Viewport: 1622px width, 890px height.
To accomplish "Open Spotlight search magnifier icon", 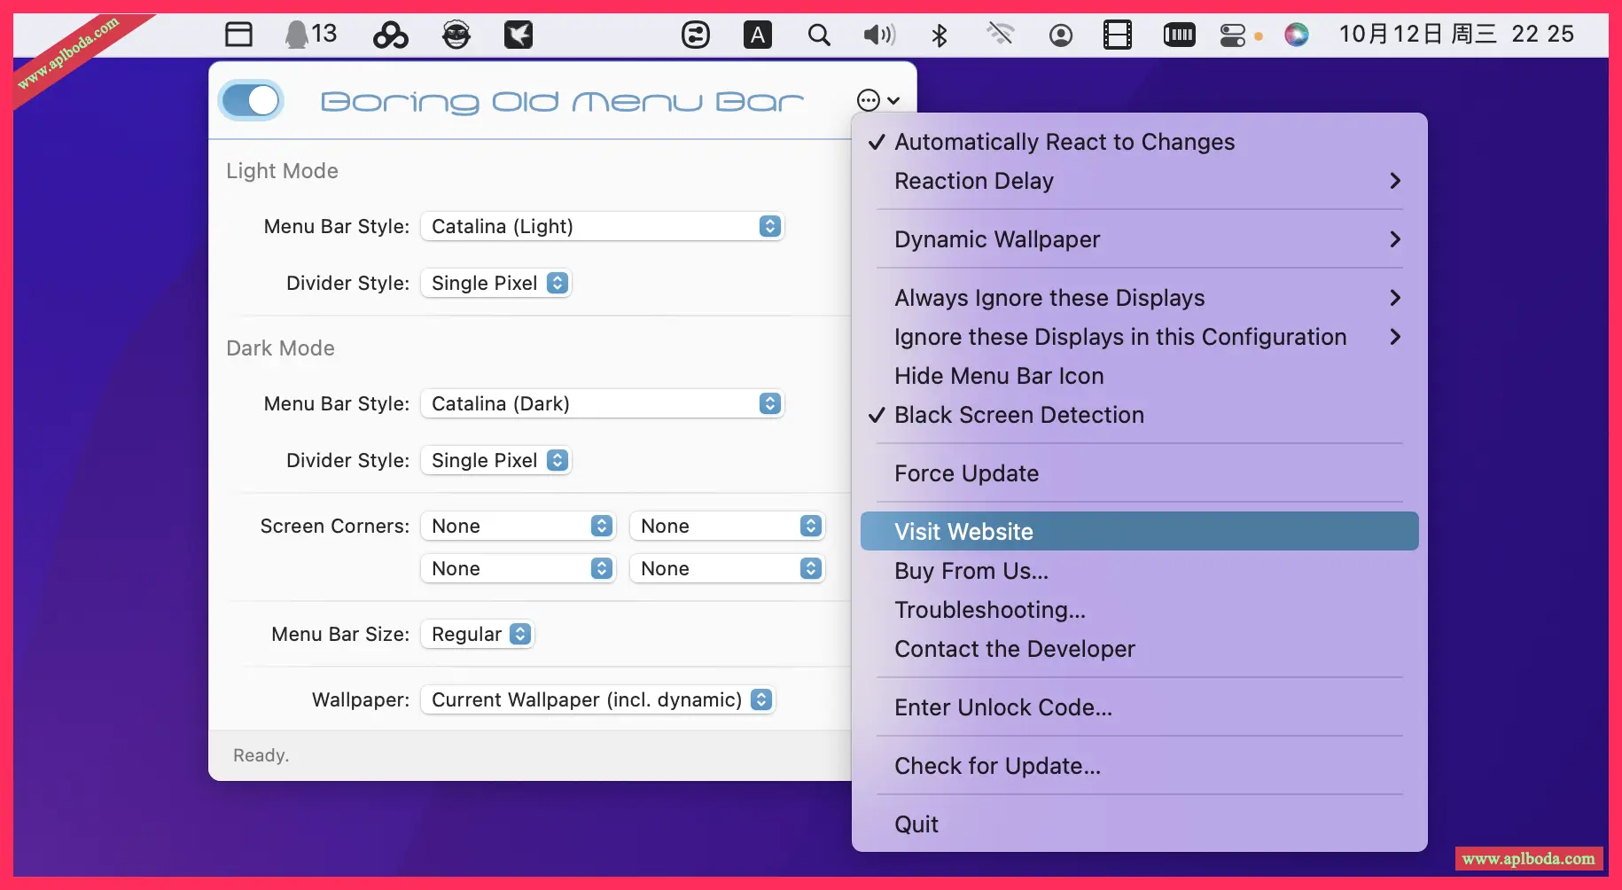I will pyautogui.click(x=820, y=35).
